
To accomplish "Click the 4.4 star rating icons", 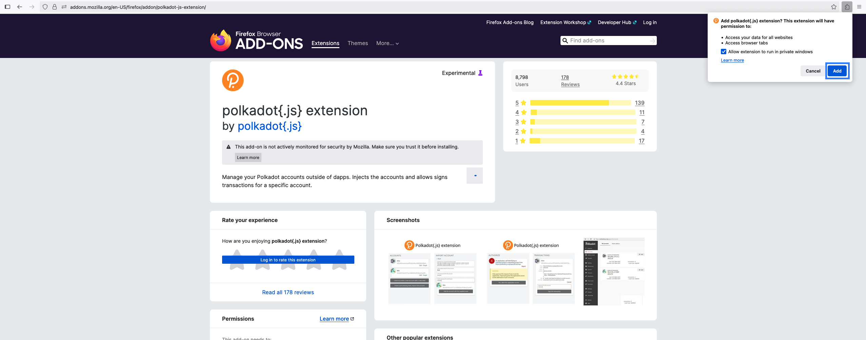I will 626,77.
